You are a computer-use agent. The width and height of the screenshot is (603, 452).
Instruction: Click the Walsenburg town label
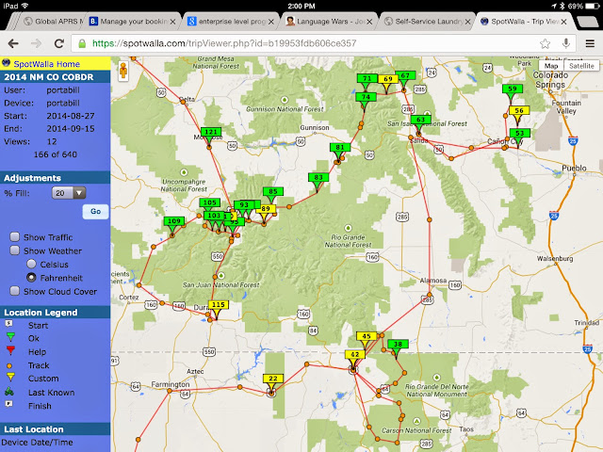(x=555, y=259)
